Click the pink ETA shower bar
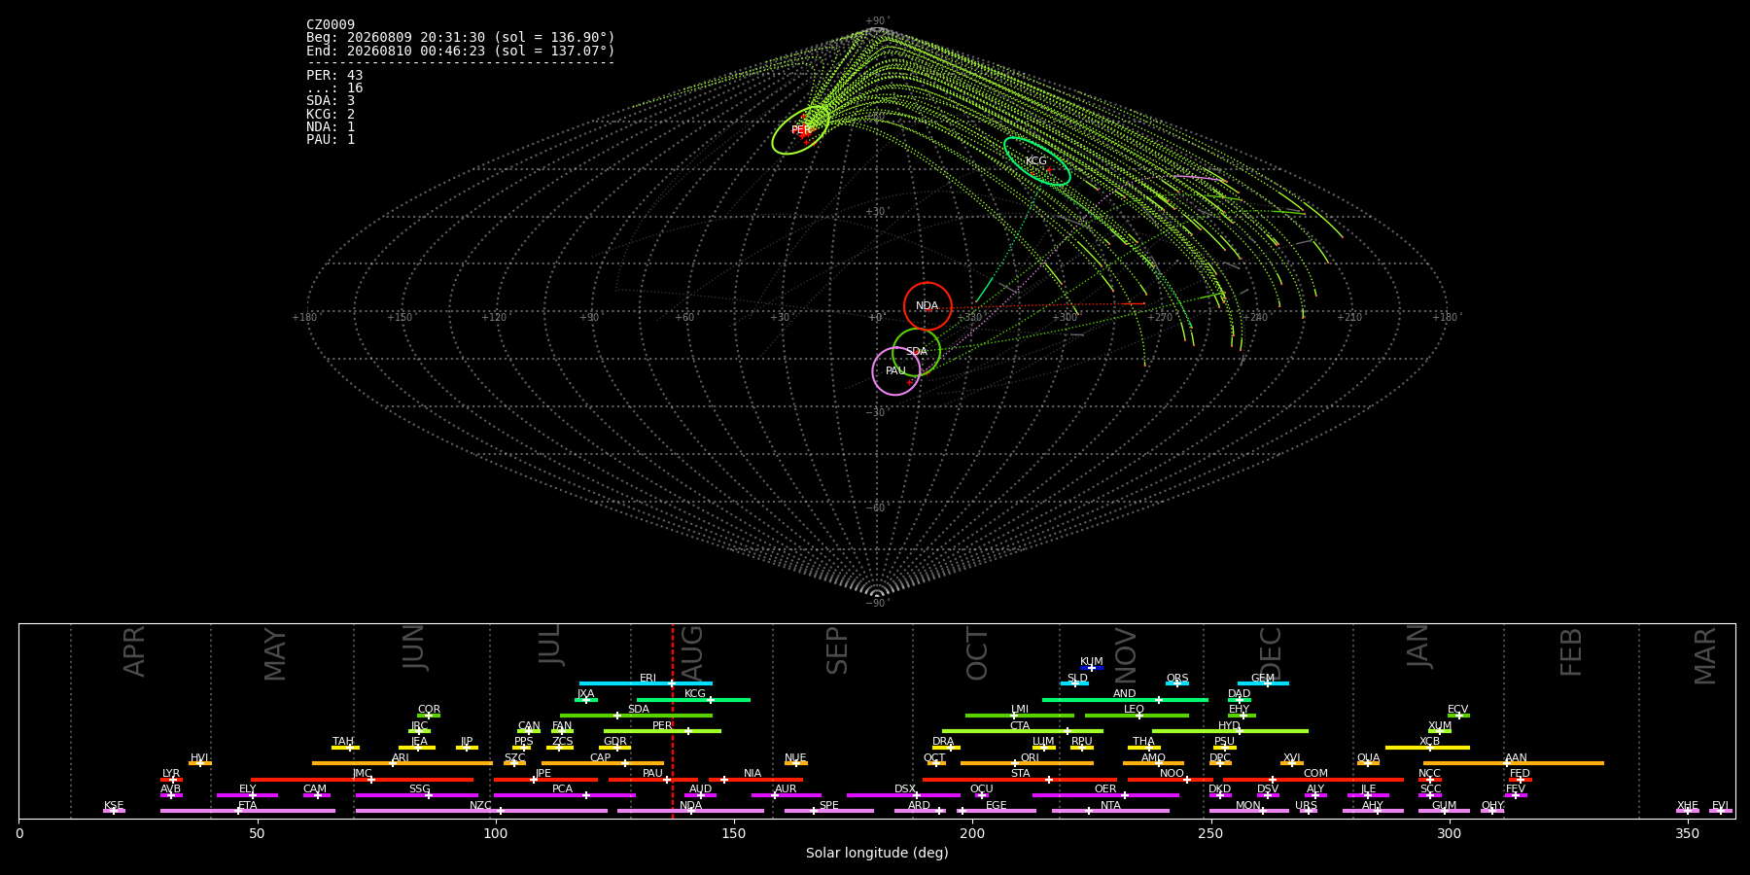Image resolution: width=1750 pixels, height=875 pixels. [x=248, y=811]
